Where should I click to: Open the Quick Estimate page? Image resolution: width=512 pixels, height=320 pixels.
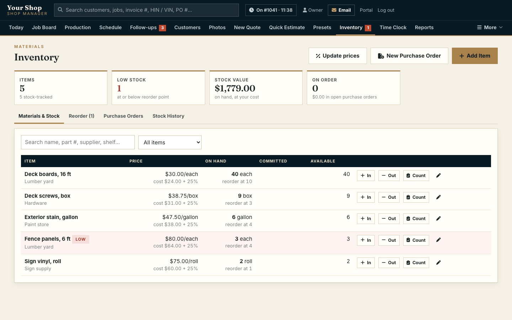(x=287, y=27)
